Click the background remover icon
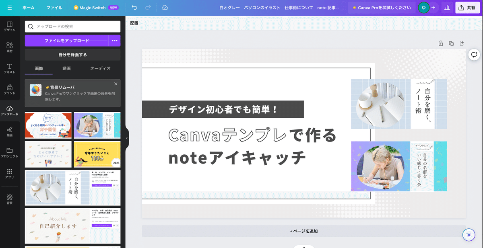The height and width of the screenshot is (248, 483). point(35,90)
